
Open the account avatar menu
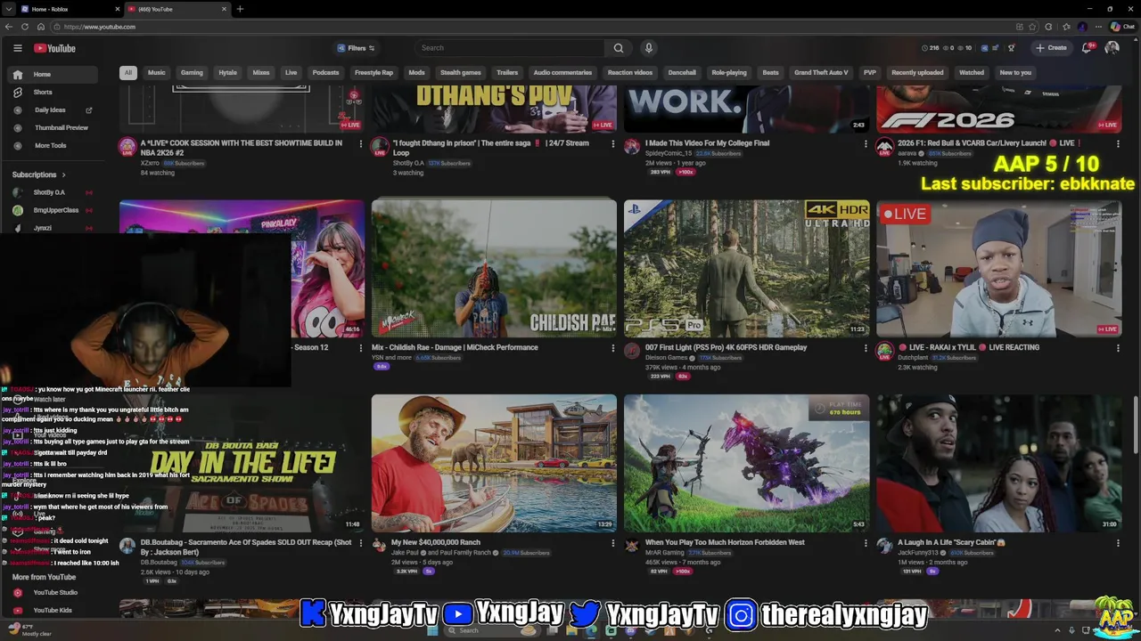(x=1112, y=48)
